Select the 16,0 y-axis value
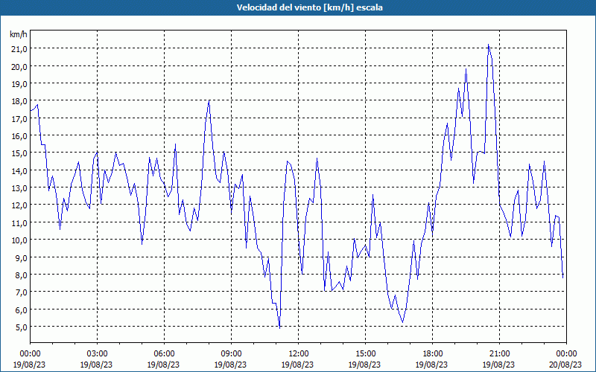This screenshot has width=596, height=372. coord(19,136)
